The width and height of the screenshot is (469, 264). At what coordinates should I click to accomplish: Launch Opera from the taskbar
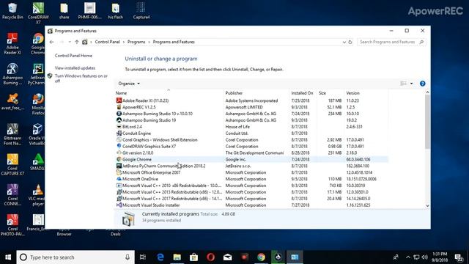pos(210,257)
